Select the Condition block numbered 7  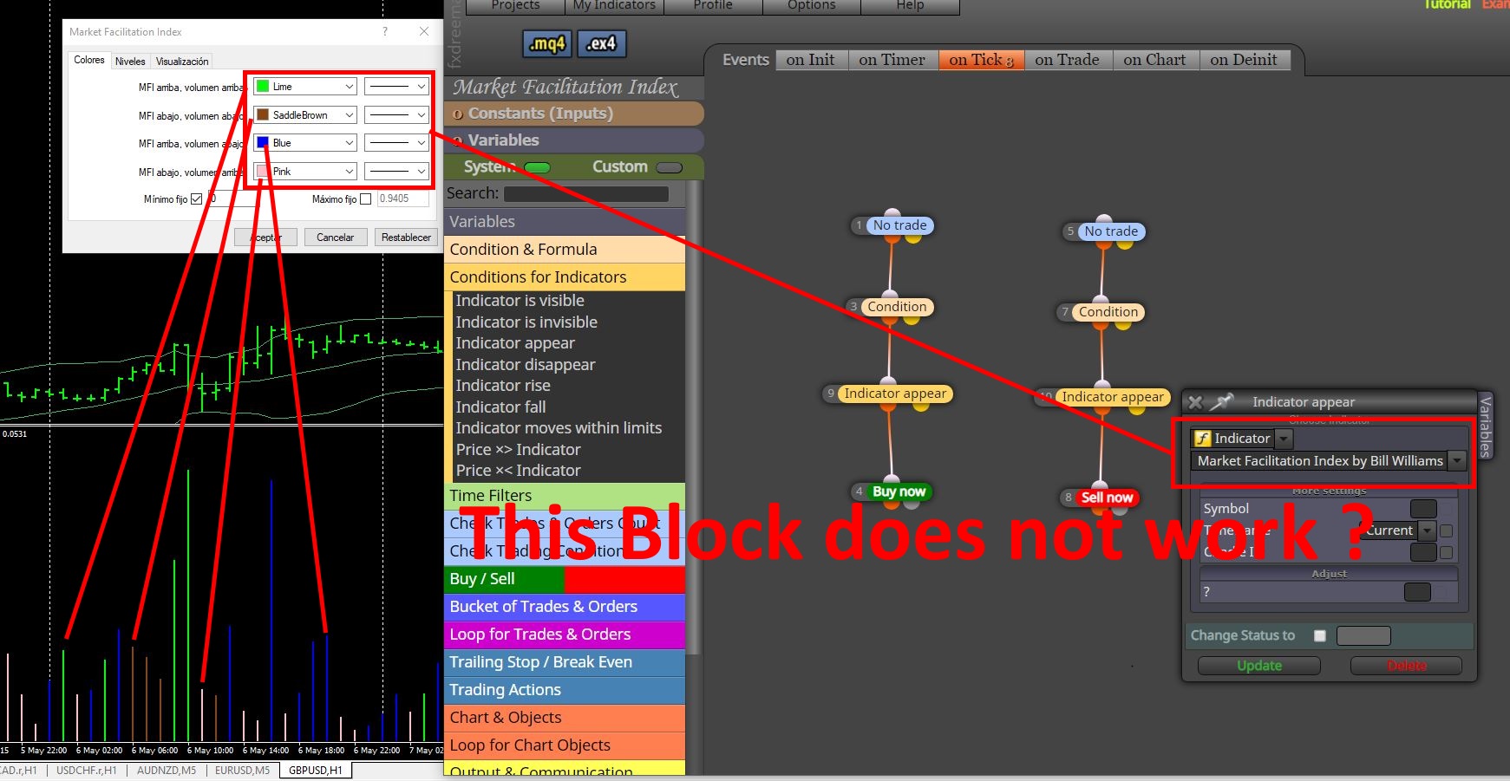(x=1108, y=312)
